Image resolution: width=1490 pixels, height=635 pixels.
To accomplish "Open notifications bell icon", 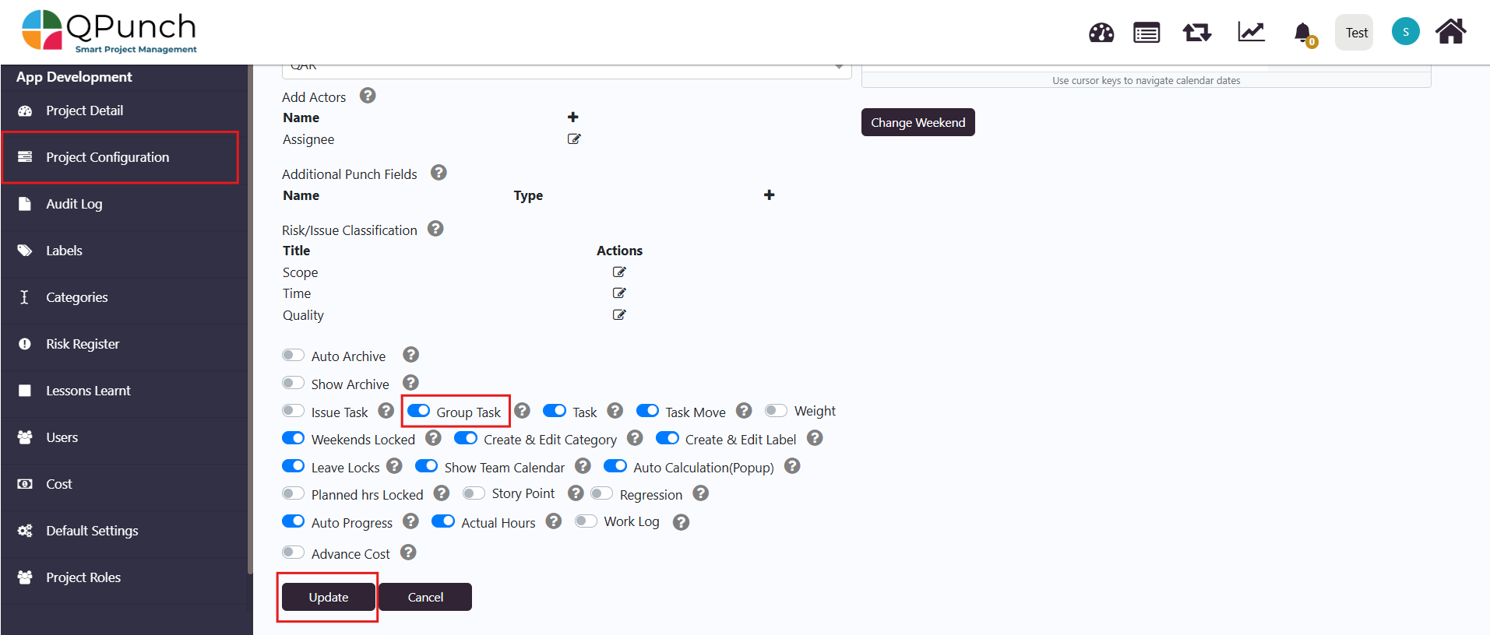I will coord(1302,33).
